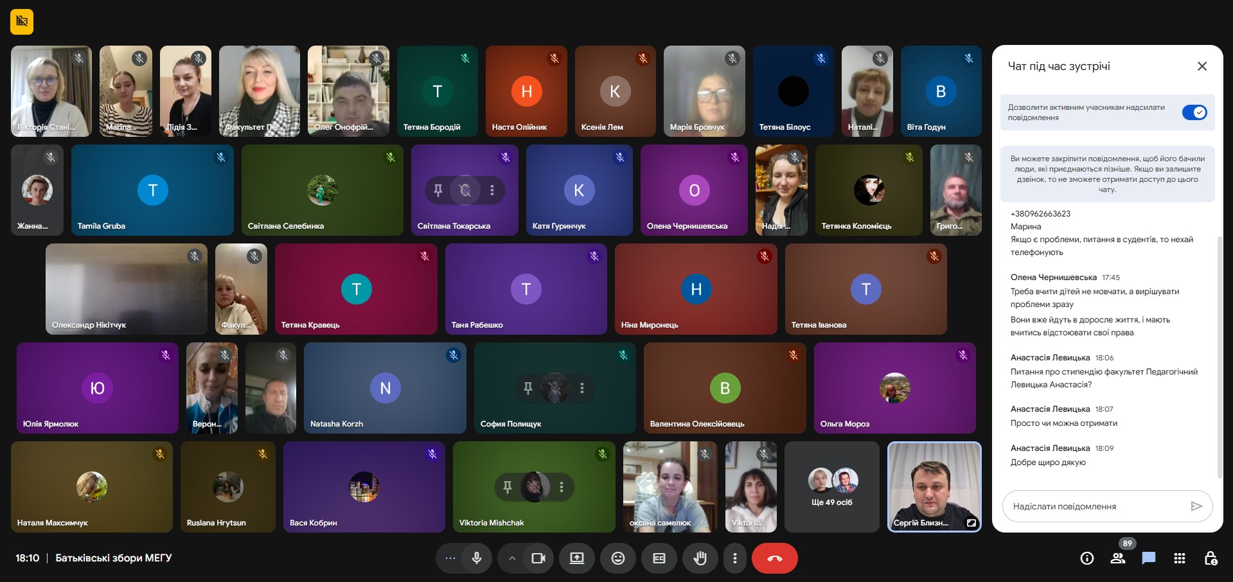
Task: Open the reactions emoji button
Action: pyautogui.click(x=617, y=558)
